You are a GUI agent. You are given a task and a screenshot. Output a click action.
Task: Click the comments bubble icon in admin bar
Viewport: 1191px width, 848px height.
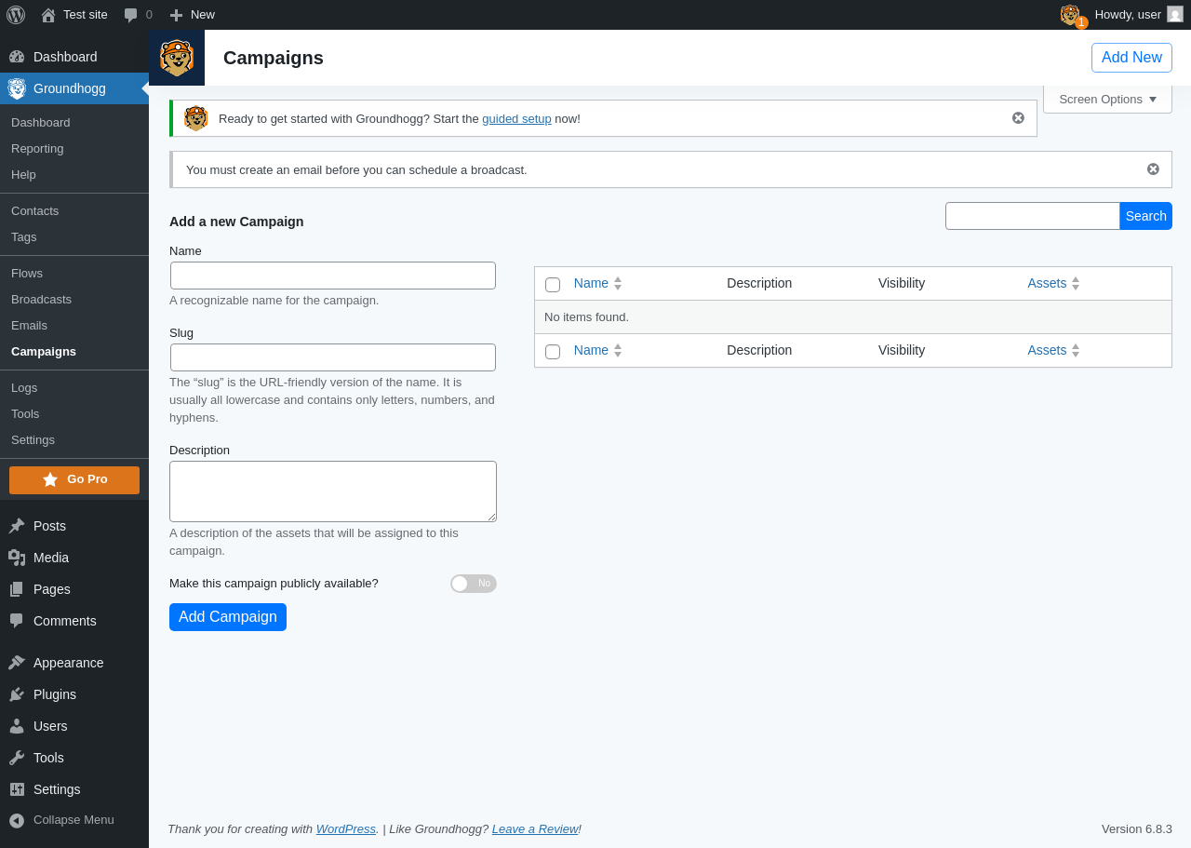(131, 15)
